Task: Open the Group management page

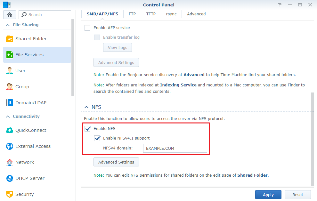Action: pos(22,86)
